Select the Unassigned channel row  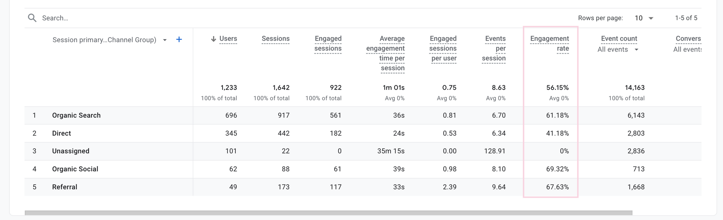[x=363, y=151]
